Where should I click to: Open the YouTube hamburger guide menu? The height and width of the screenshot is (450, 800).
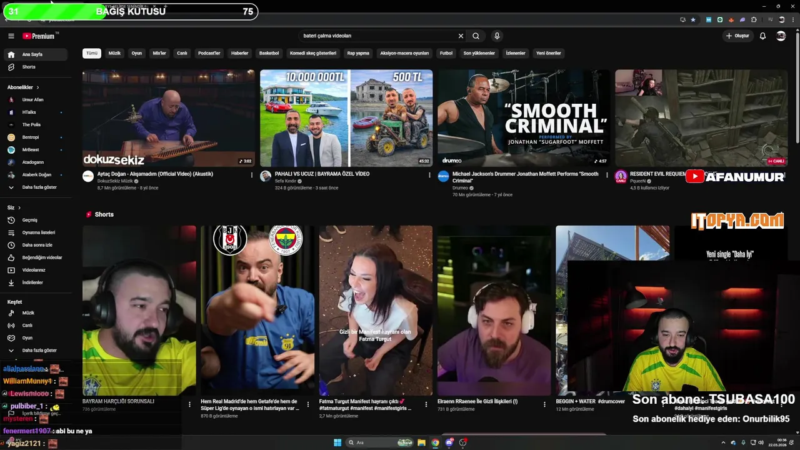coord(11,36)
